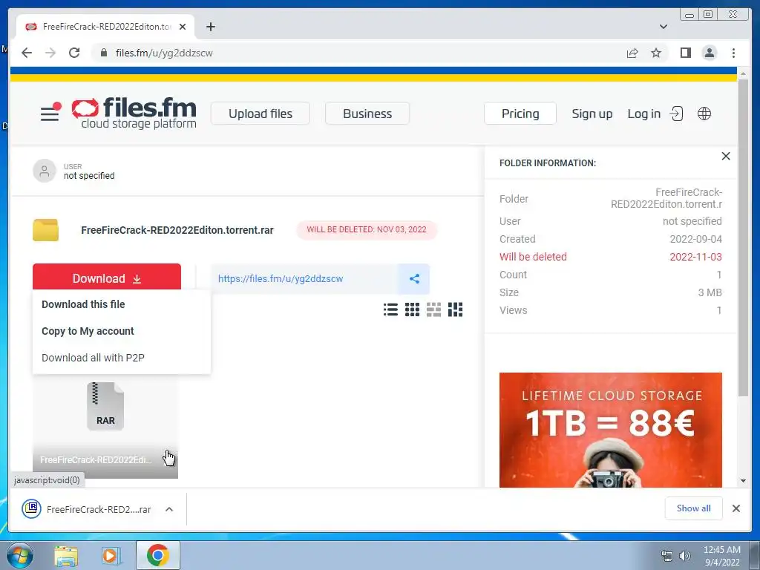Close the Folder Information panel
This screenshot has height=570, width=760.
point(726,156)
